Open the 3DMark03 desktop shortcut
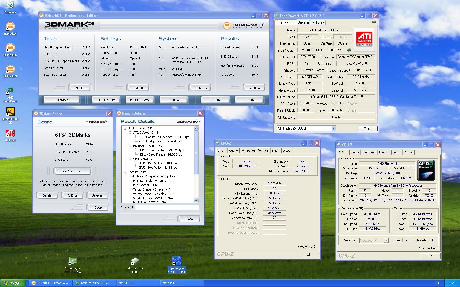Image resolution: width=460 pixels, height=287 pixels. coord(10,71)
